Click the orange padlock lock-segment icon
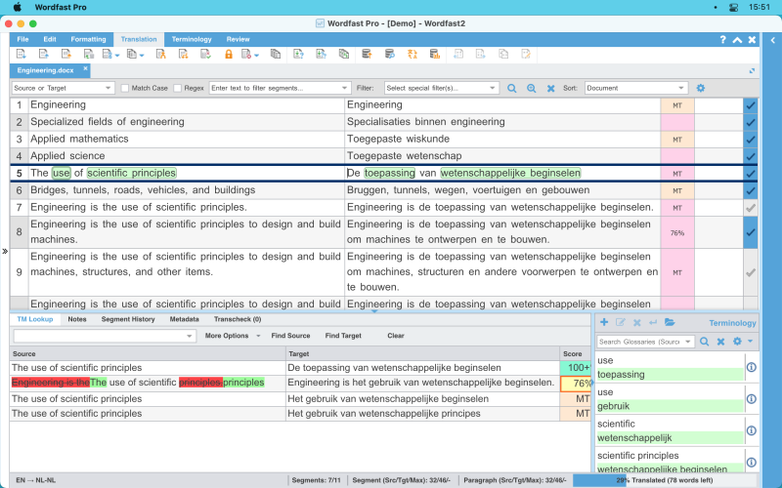The image size is (782, 488). coord(229,55)
